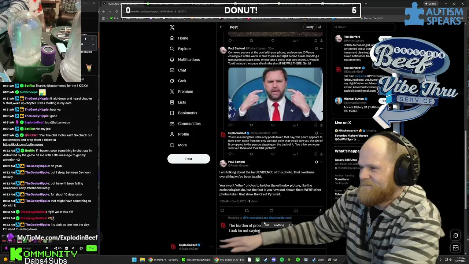
Task: Click the Gemini button in Chrome
Action: click(x=431, y=4)
